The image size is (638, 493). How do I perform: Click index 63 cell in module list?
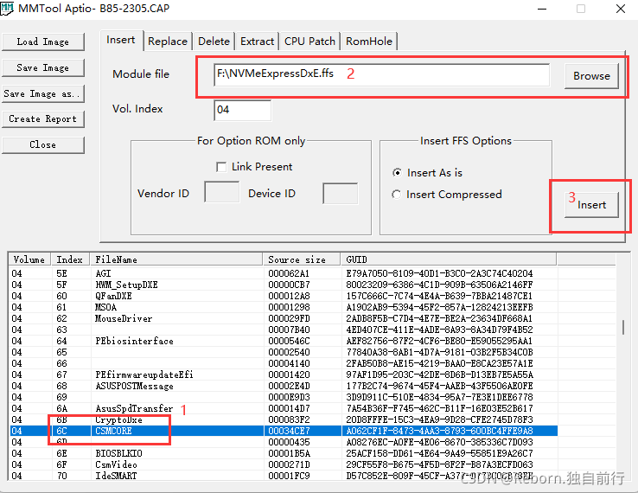(62, 330)
